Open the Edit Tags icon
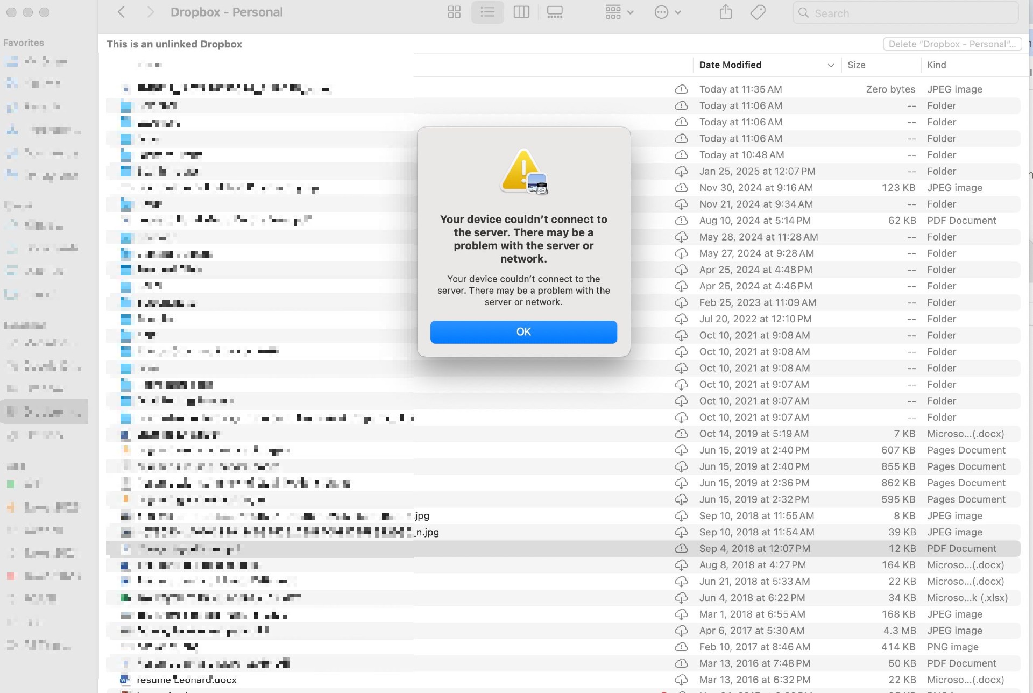This screenshot has height=693, width=1033. (x=758, y=12)
